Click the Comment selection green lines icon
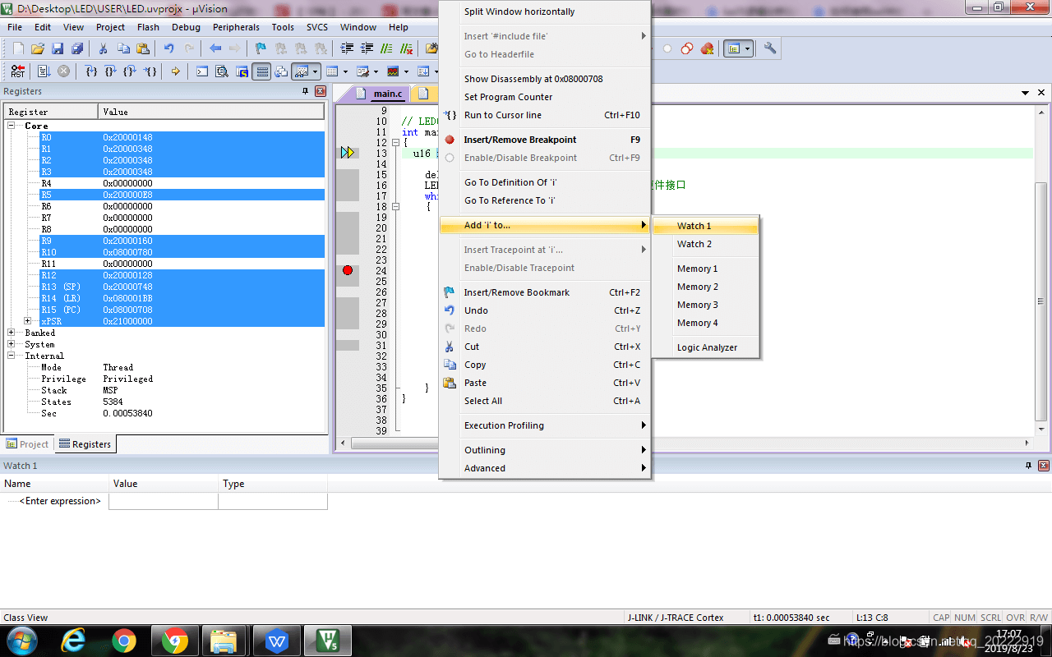 pyautogui.click(x=386, y=48)
